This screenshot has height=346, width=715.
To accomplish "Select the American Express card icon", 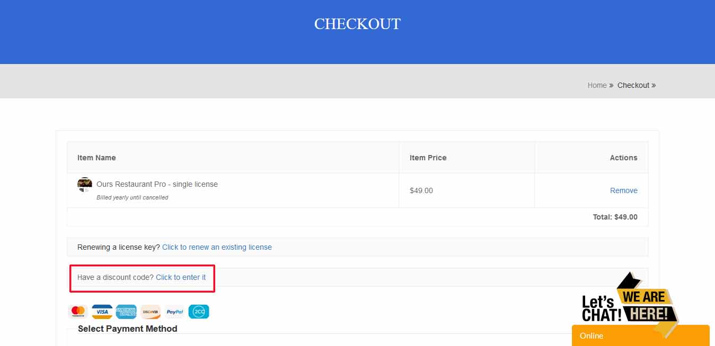I will (126, 312).
